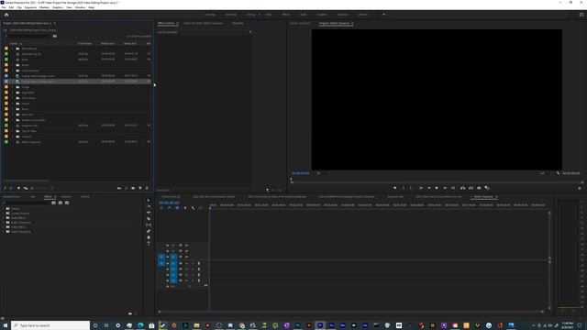Go to In point in Program monitor
The image size is (587, 330).
click(421, 188)
